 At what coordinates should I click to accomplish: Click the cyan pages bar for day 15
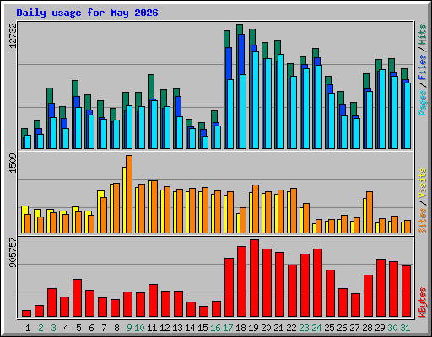(x=205, y=142)
